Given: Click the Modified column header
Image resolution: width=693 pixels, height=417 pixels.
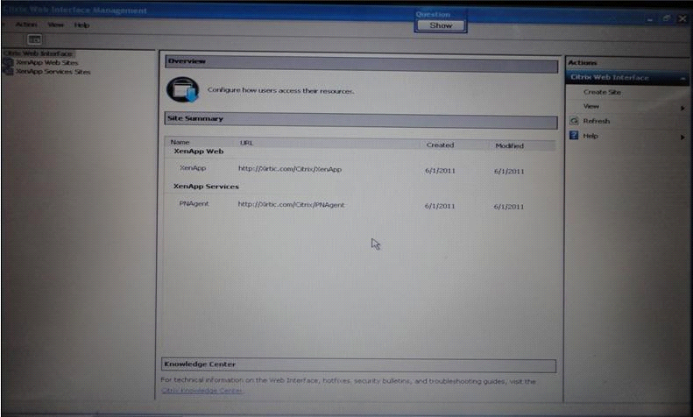Looking at the screenshot, I should (509, 145).
